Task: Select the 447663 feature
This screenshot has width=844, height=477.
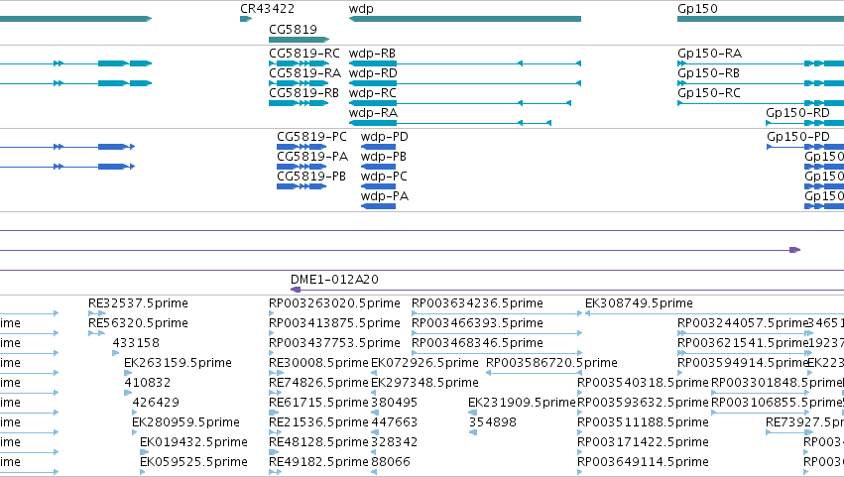Action: tap(374, 432)
